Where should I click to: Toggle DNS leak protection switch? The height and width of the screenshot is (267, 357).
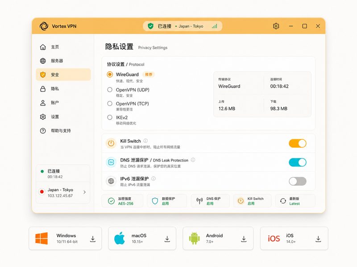[298, 162]
